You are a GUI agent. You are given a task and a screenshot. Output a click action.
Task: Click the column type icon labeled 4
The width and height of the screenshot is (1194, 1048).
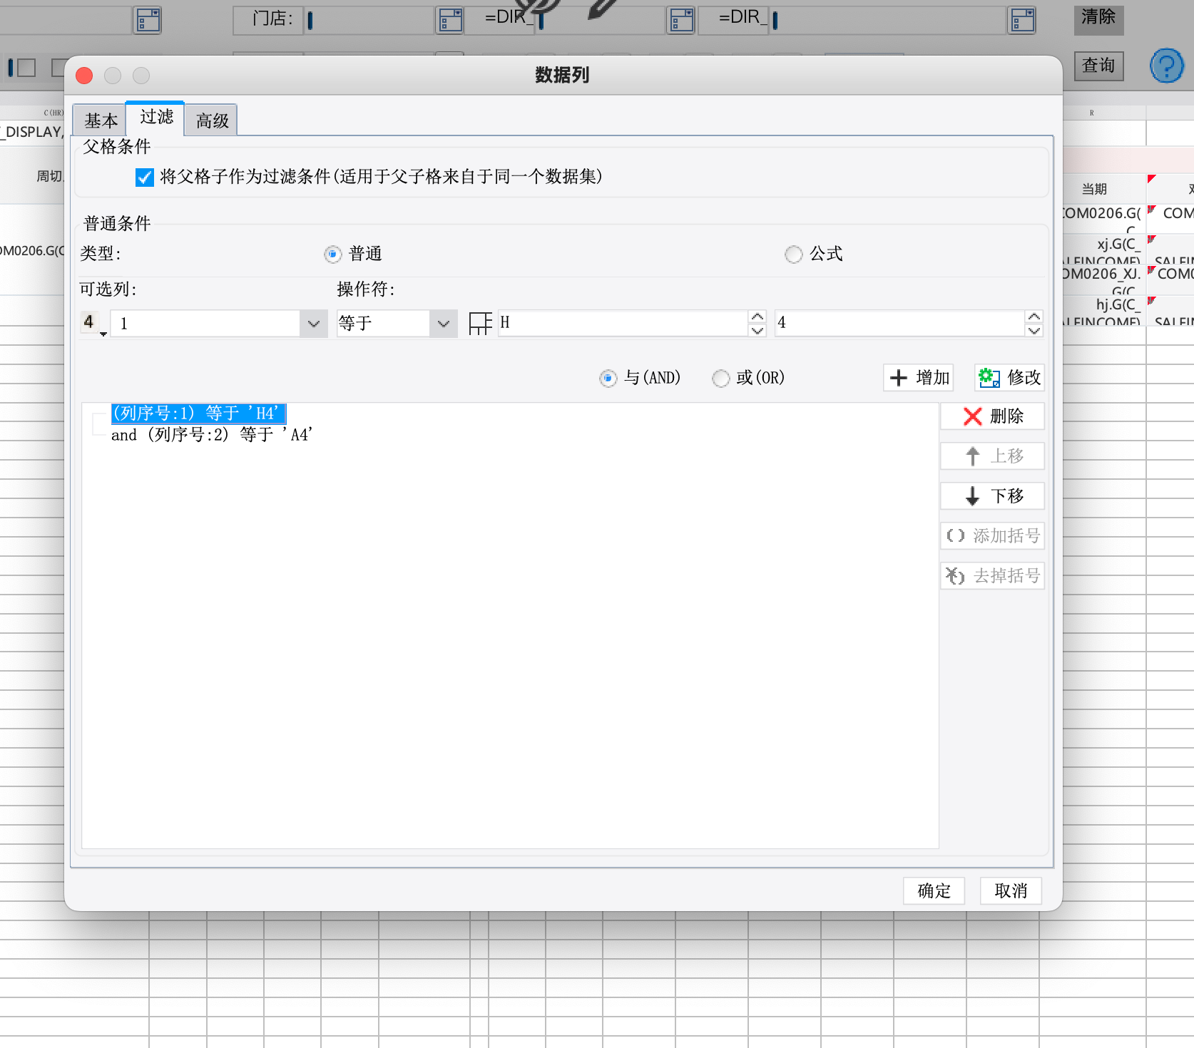(x=93, y=324)
